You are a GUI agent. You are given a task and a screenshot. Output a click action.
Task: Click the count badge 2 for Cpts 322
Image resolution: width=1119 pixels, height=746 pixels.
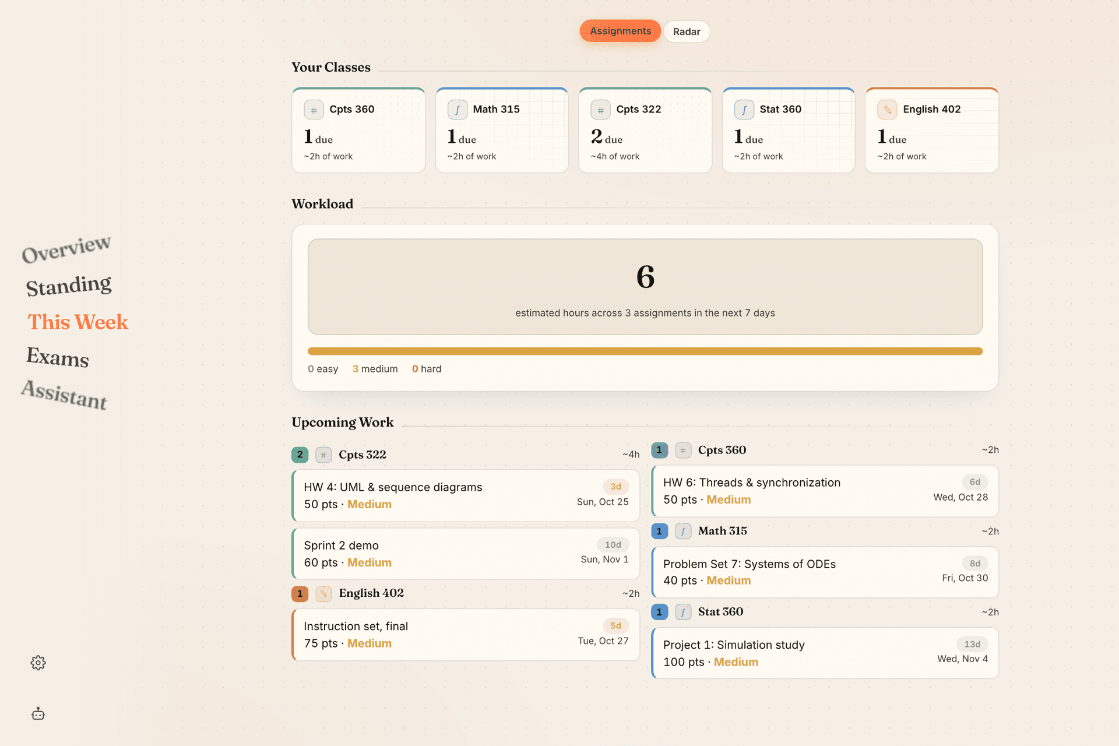300,455
